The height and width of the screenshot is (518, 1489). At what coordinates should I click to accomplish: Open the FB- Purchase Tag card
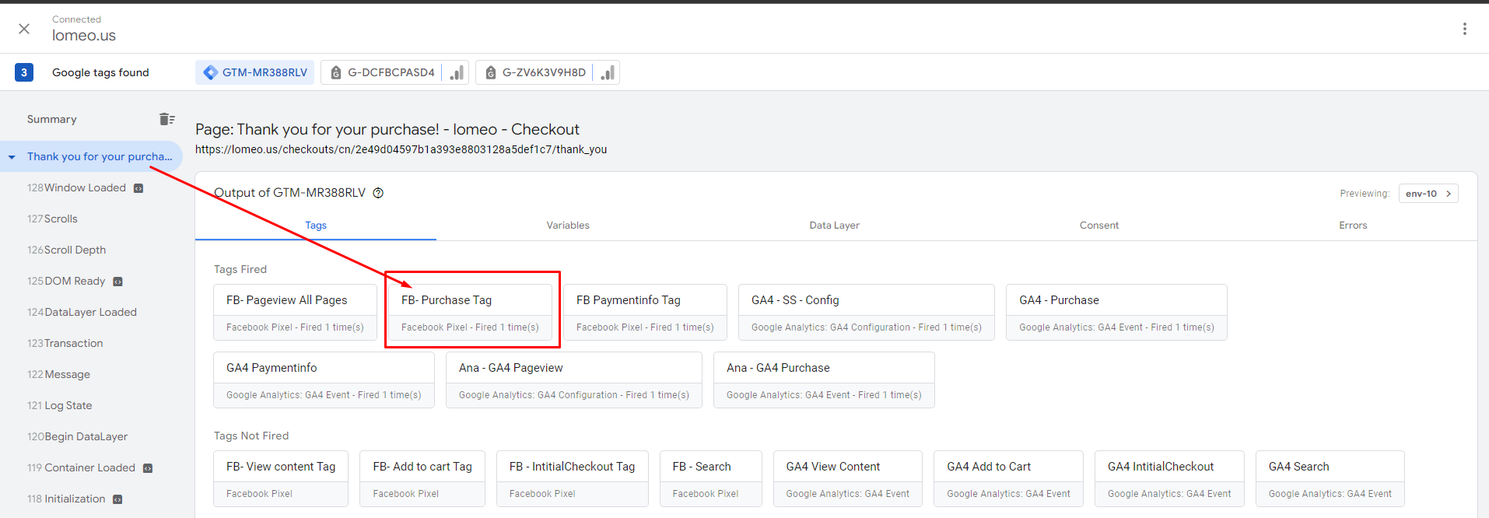(x=469, y=312)
